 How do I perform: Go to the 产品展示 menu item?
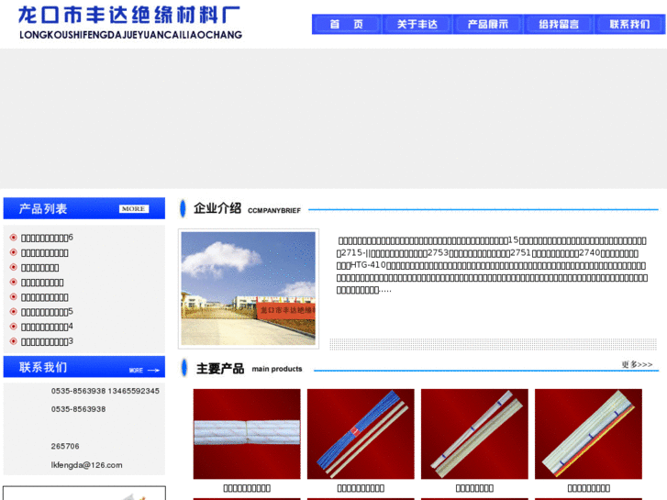point(488,24)
